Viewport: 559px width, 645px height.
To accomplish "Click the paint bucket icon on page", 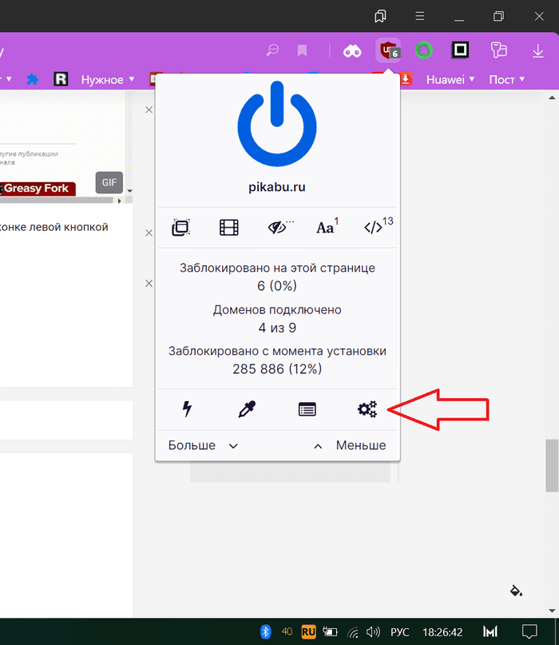I will pos(516,591).
